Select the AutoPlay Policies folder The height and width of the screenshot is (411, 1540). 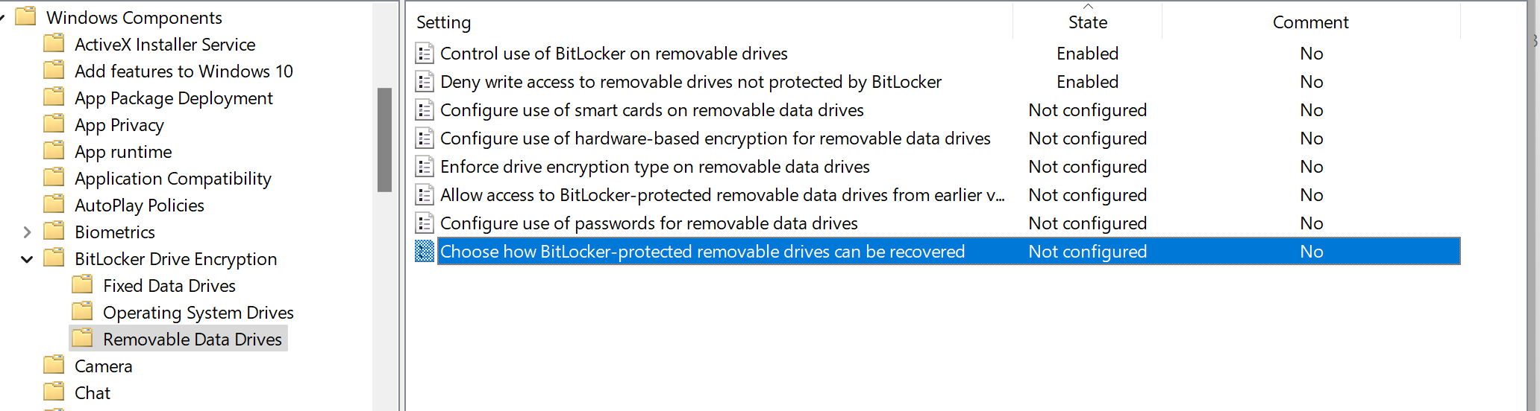click(140, 205)
